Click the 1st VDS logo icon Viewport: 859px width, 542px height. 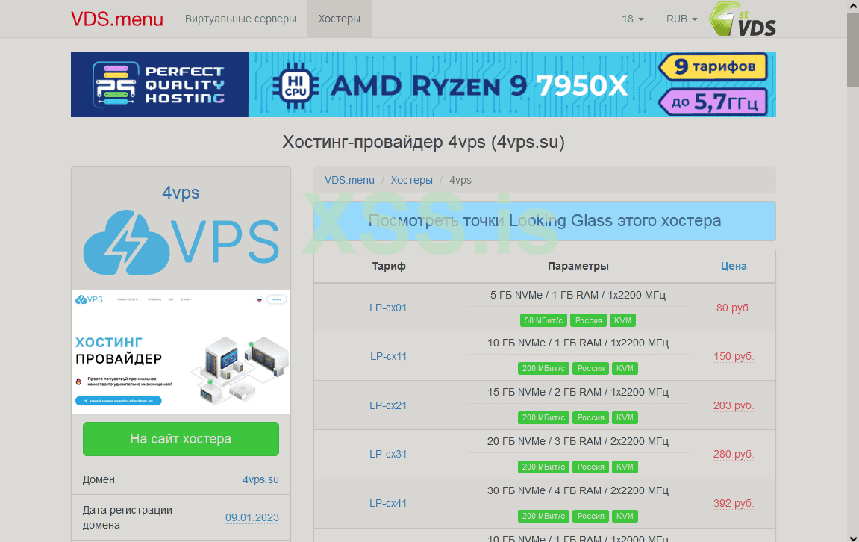(x=743, y=19)
